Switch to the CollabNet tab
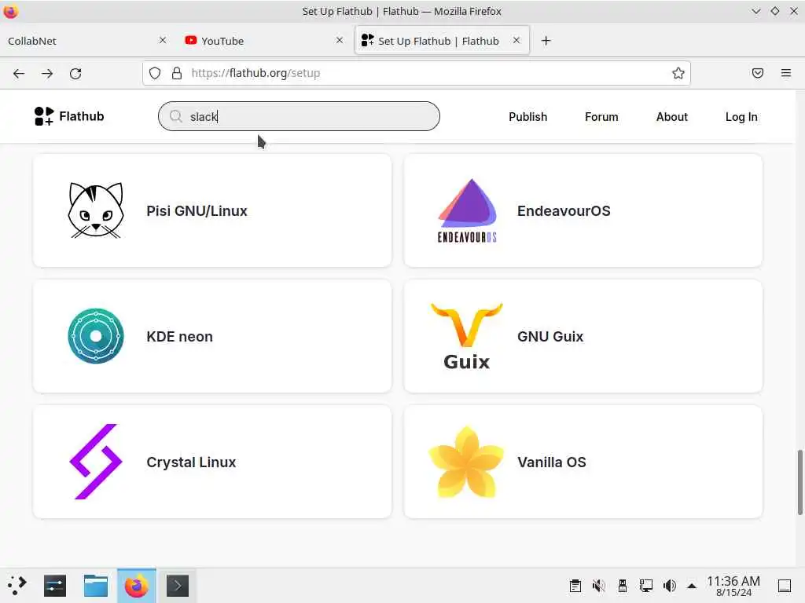 (x=87, y=41)
